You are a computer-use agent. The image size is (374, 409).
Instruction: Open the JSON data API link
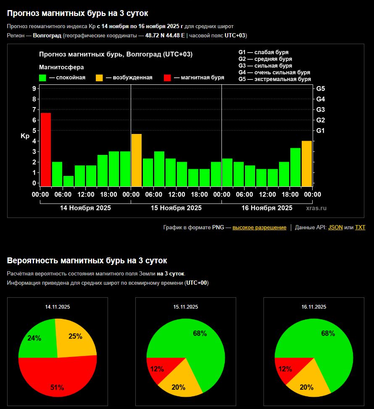335,227
